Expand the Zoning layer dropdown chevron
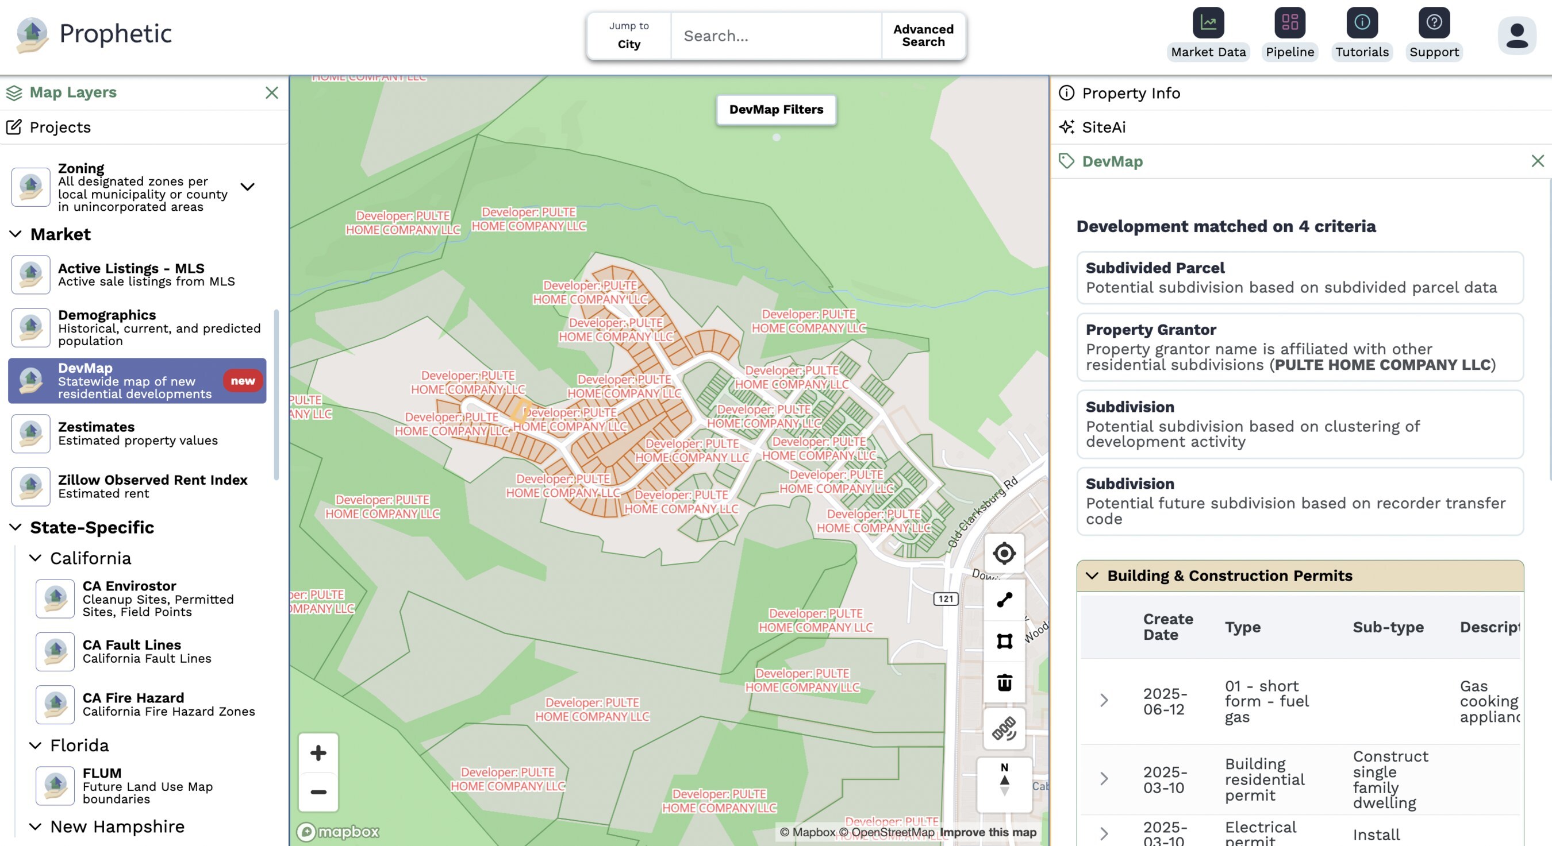Image resolution: width=1552 pixels, height=846 pixels. (248, 187)
